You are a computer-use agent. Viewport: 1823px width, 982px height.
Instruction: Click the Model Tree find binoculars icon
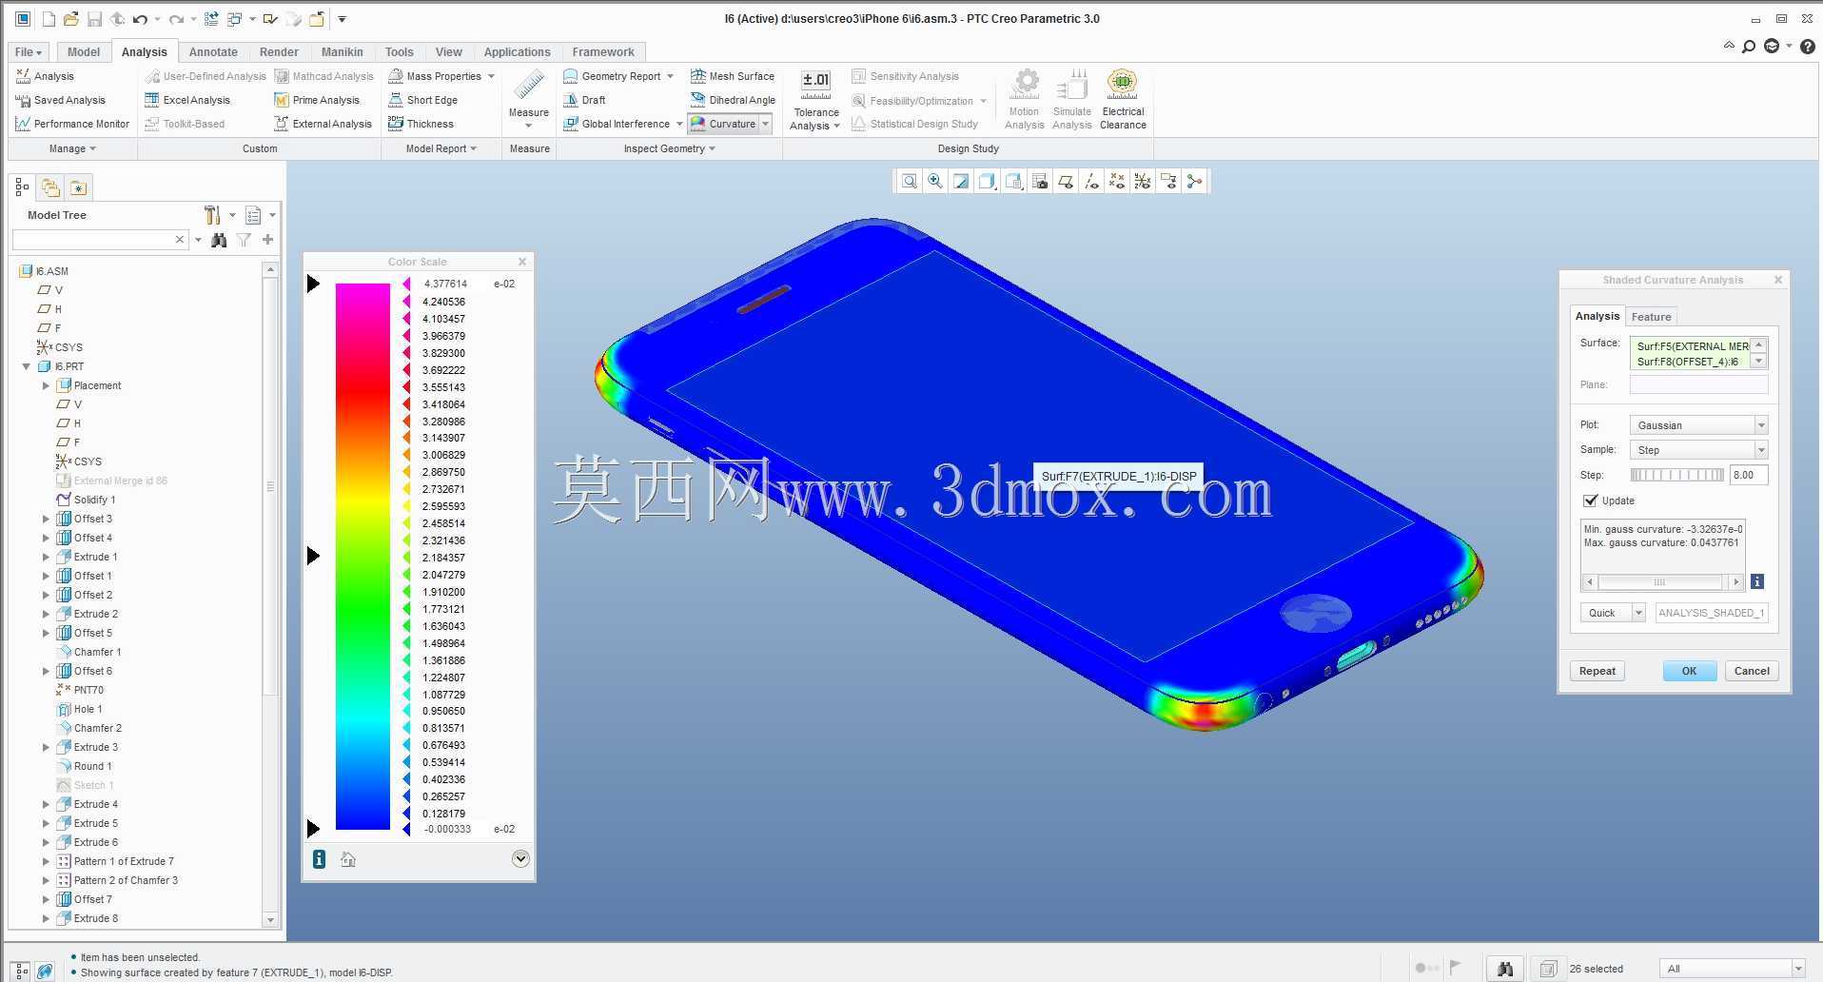[219, 240]
